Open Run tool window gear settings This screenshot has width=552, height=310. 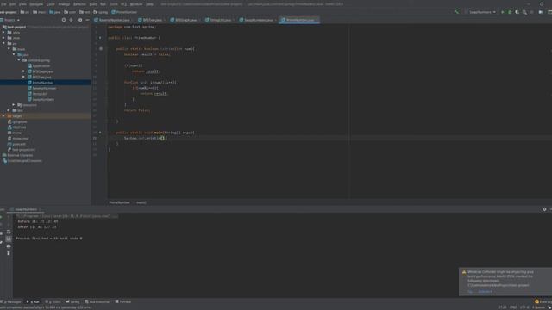pos(544,209)
